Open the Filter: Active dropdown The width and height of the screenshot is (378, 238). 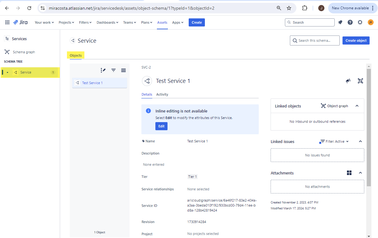[x=335, y=141]
